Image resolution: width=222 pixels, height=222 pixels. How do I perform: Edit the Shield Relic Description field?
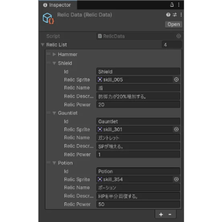point(138,96)
